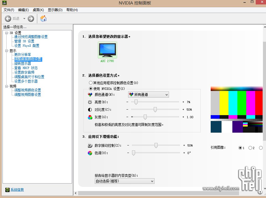Open 调整视频颜色设置 task
The width and height of the screenshot is (266, 198).
tap(28, 90)
